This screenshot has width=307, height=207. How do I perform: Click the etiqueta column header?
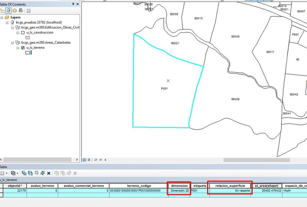[x=200, y=186]
